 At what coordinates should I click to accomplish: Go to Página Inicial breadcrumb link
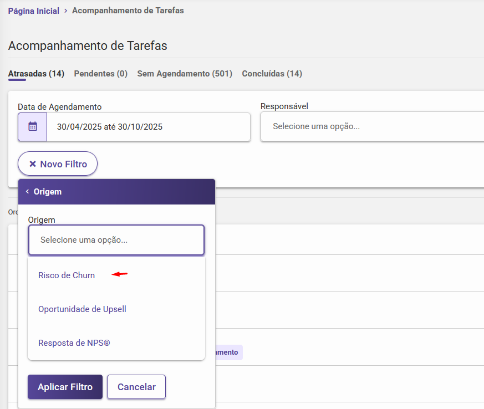[34, 11]
